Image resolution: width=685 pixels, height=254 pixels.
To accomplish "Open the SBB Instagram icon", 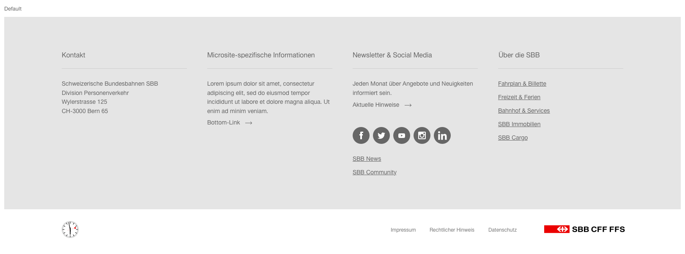I will (x=422, y=135).
